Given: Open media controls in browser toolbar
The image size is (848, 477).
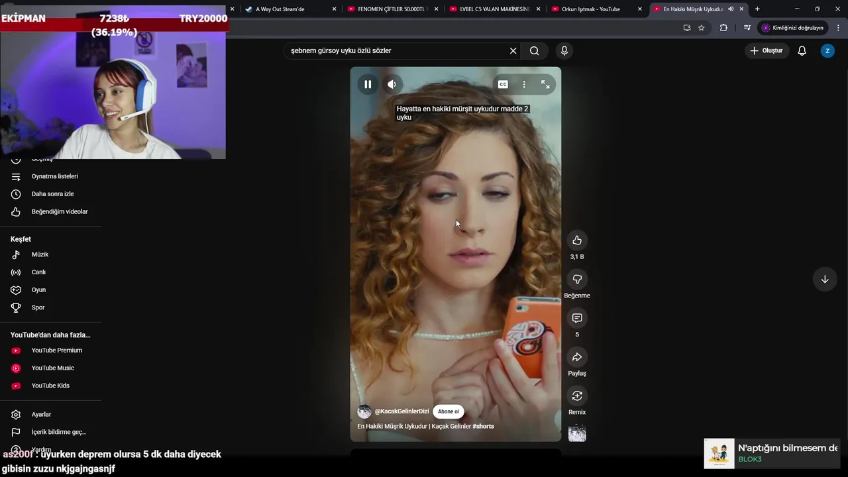Looking at the screenshot, I should [x=747, y=28].
